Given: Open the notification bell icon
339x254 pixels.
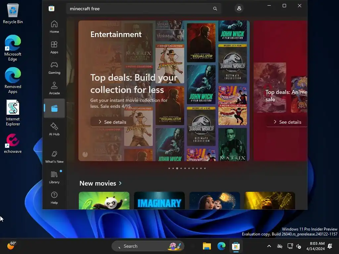Looking at the screenshot, I should [330, 246].
